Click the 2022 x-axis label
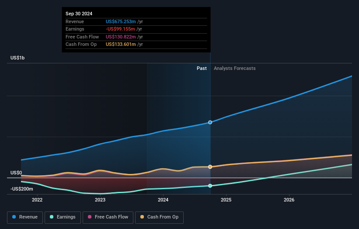The width and height of the screenshot is (359, 229). [37, 200]
